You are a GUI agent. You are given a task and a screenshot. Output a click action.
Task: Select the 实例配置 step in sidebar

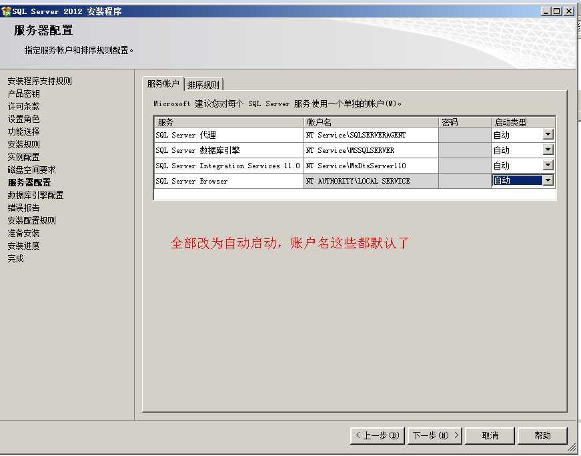[x=24, y=157]
